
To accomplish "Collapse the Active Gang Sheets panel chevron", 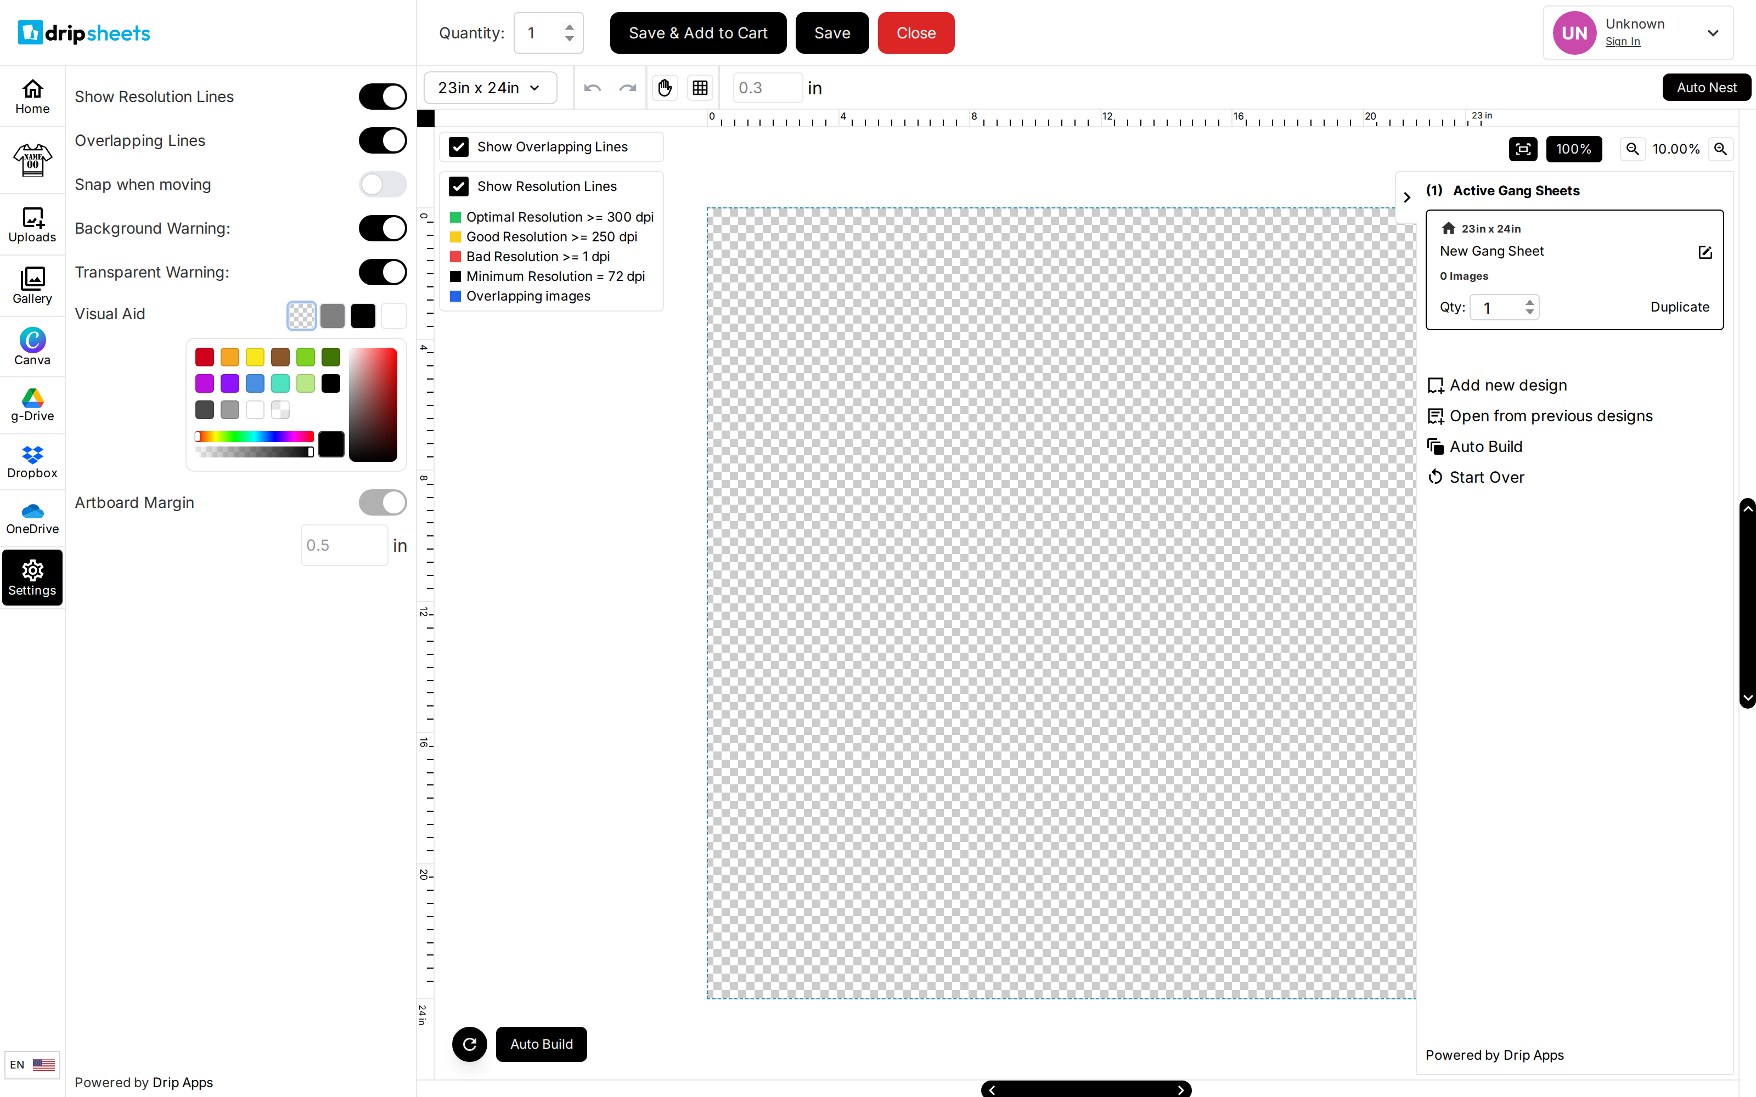I will point(1407,197).
